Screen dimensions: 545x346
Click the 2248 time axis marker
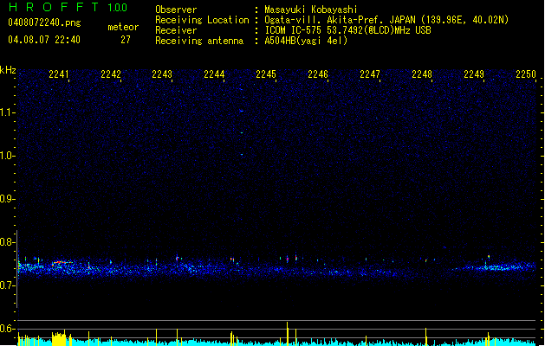[422, 74]
